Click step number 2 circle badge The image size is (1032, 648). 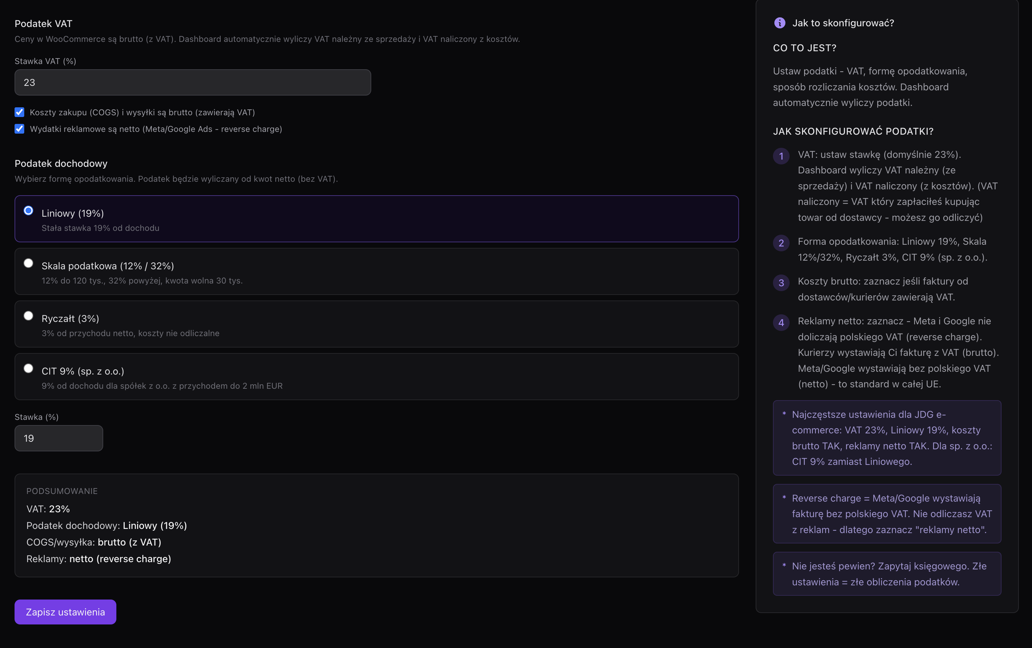tap(781, 243)
